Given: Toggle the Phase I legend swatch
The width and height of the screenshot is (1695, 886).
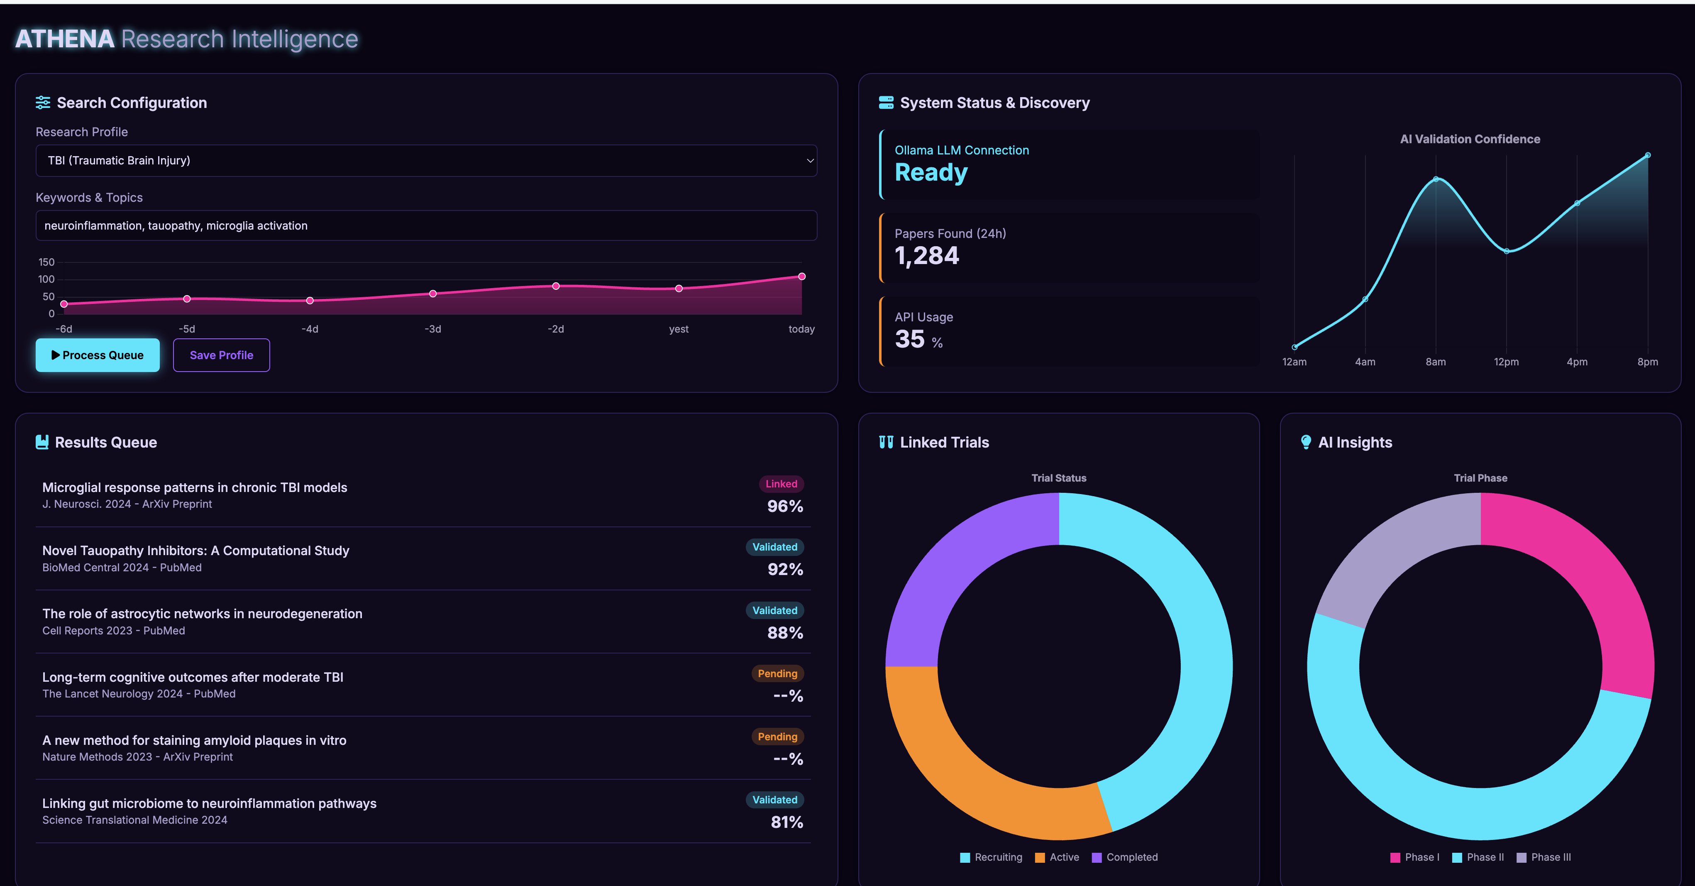Looking at the screenshot, I should click(x=1395, y=858).
